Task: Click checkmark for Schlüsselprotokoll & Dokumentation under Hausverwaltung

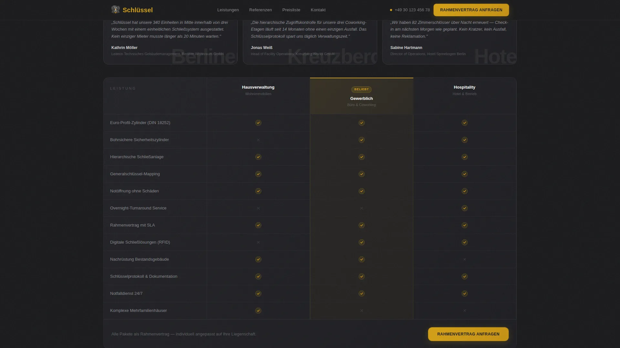Action: (258, 276)
